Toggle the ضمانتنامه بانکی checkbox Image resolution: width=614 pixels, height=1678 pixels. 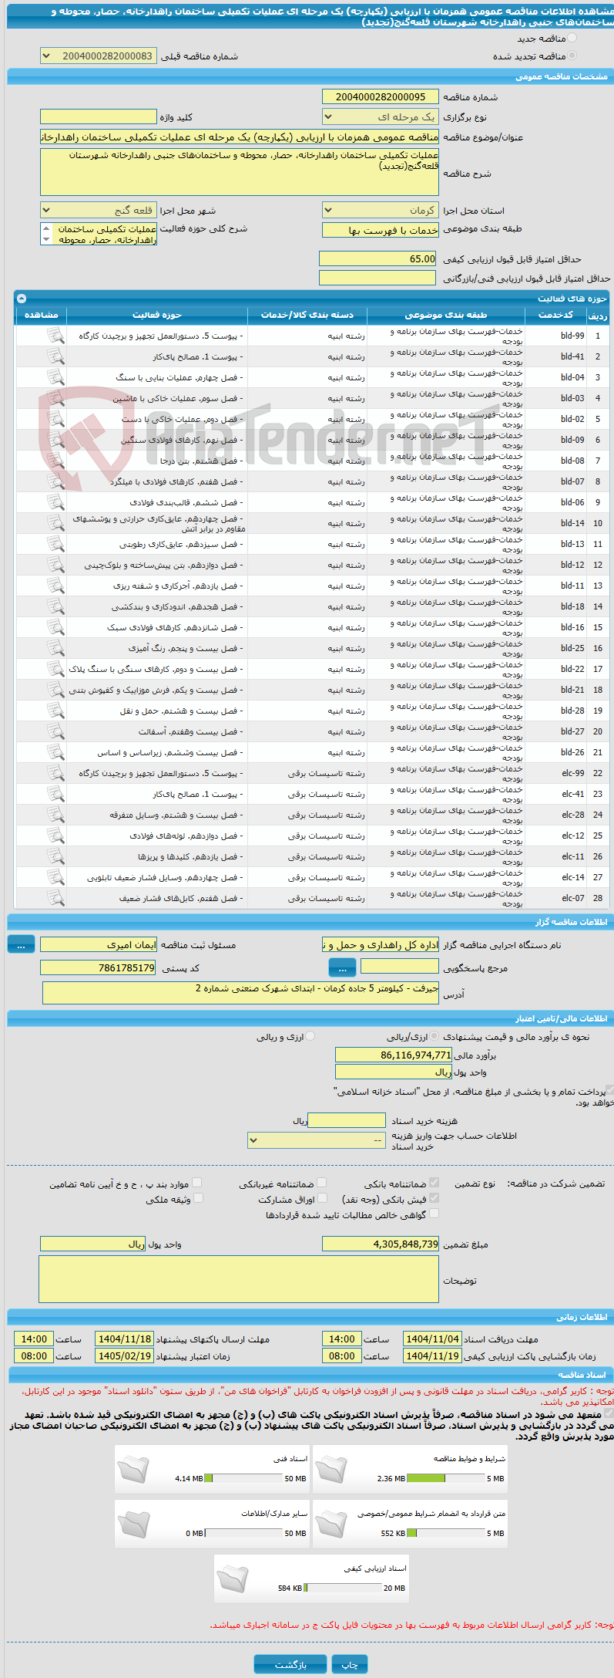coord(434,1183)
